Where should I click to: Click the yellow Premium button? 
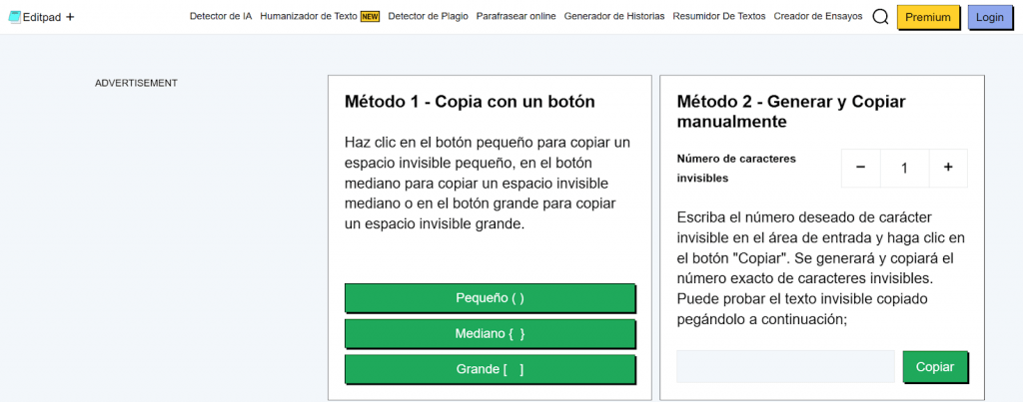[x=928, y=17]
